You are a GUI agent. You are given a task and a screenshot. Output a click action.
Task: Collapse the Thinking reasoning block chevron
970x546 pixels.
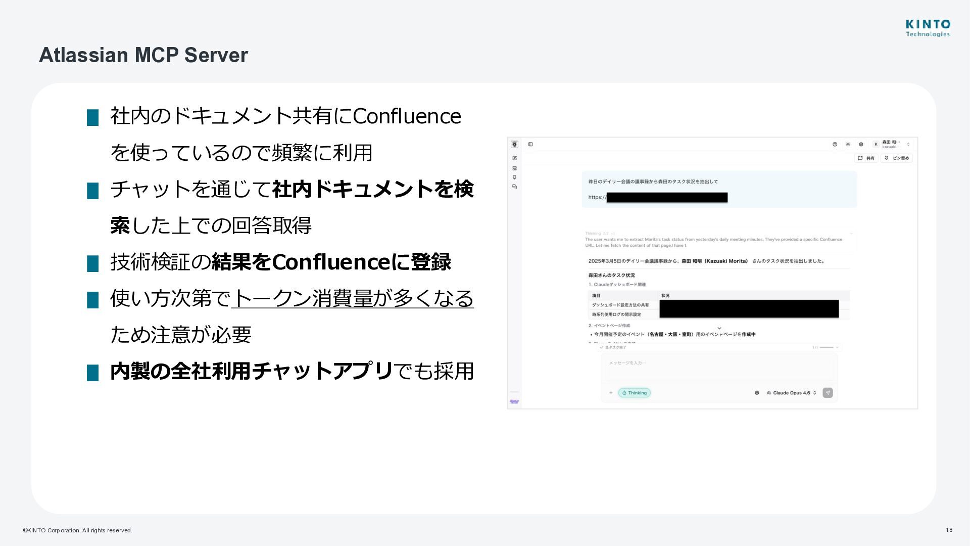point(851,234)
